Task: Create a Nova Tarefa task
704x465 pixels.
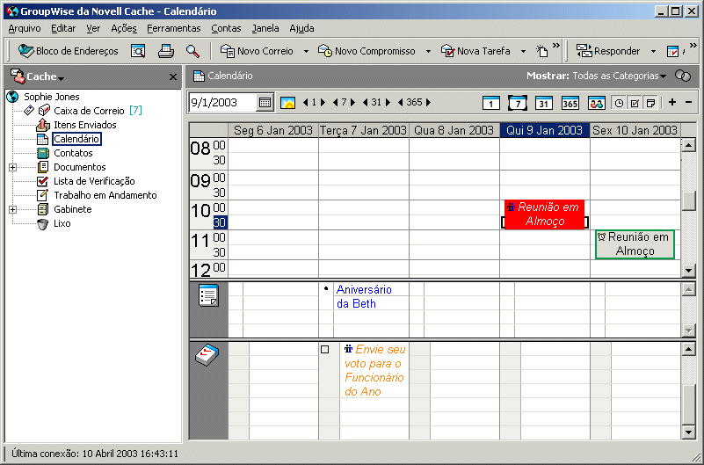Action: [x=475, y=51]
